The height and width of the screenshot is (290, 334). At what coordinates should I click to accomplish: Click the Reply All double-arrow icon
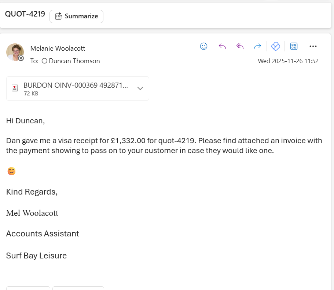click(240, 46)
